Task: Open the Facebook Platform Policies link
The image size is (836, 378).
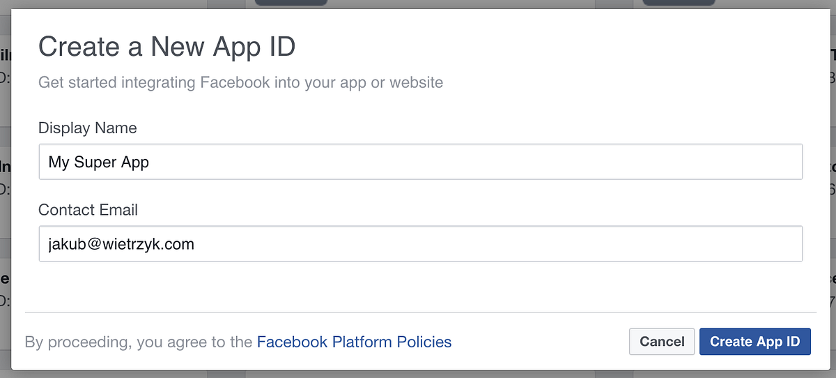Action: click(354, 342)
